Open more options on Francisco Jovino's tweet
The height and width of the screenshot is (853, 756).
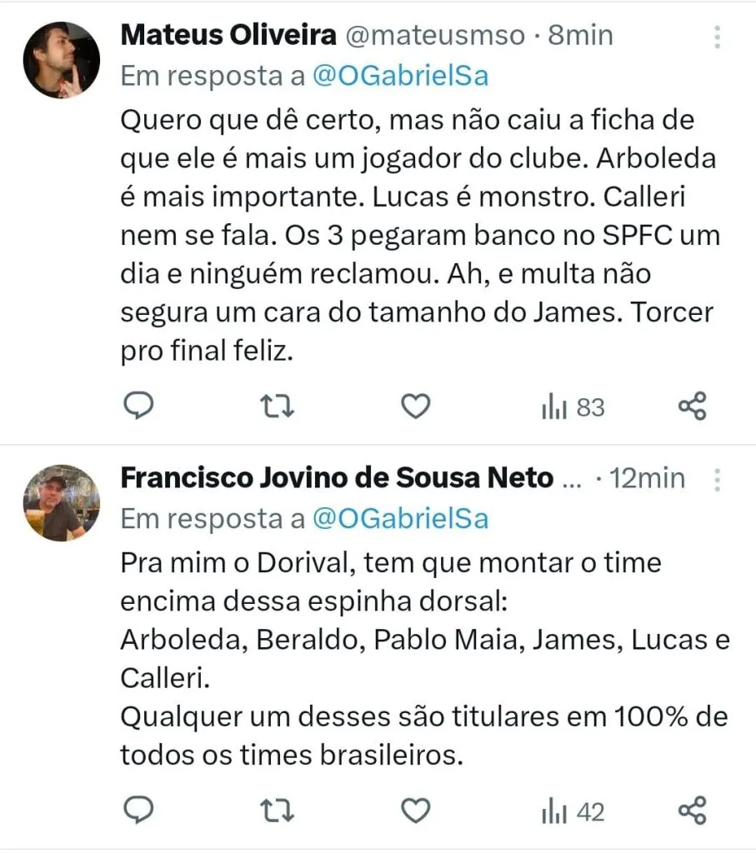[718, 480]
